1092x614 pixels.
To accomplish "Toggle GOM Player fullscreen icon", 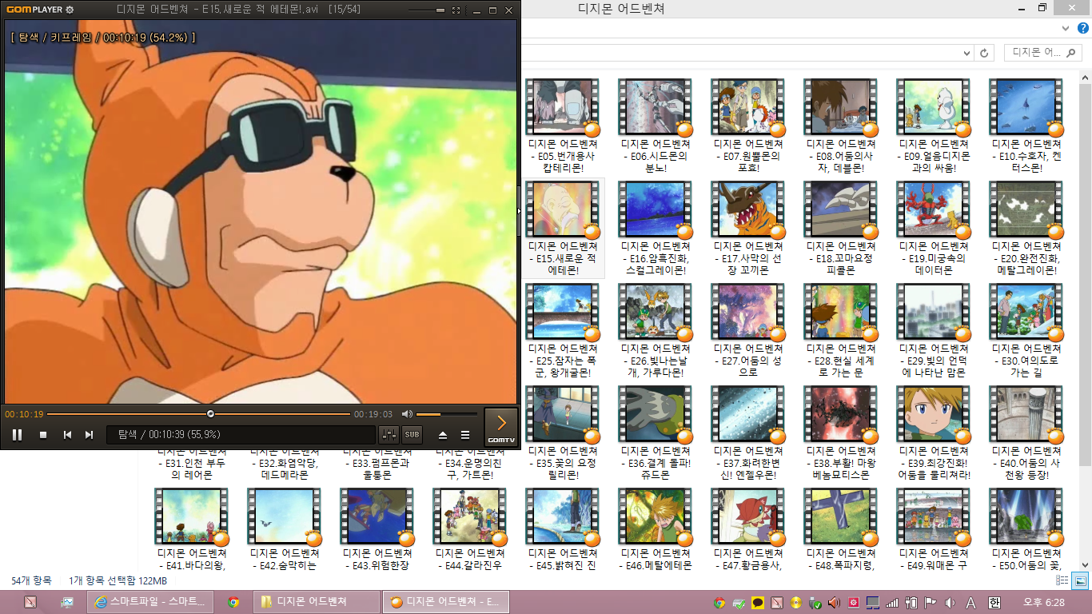I will point(456,10).
